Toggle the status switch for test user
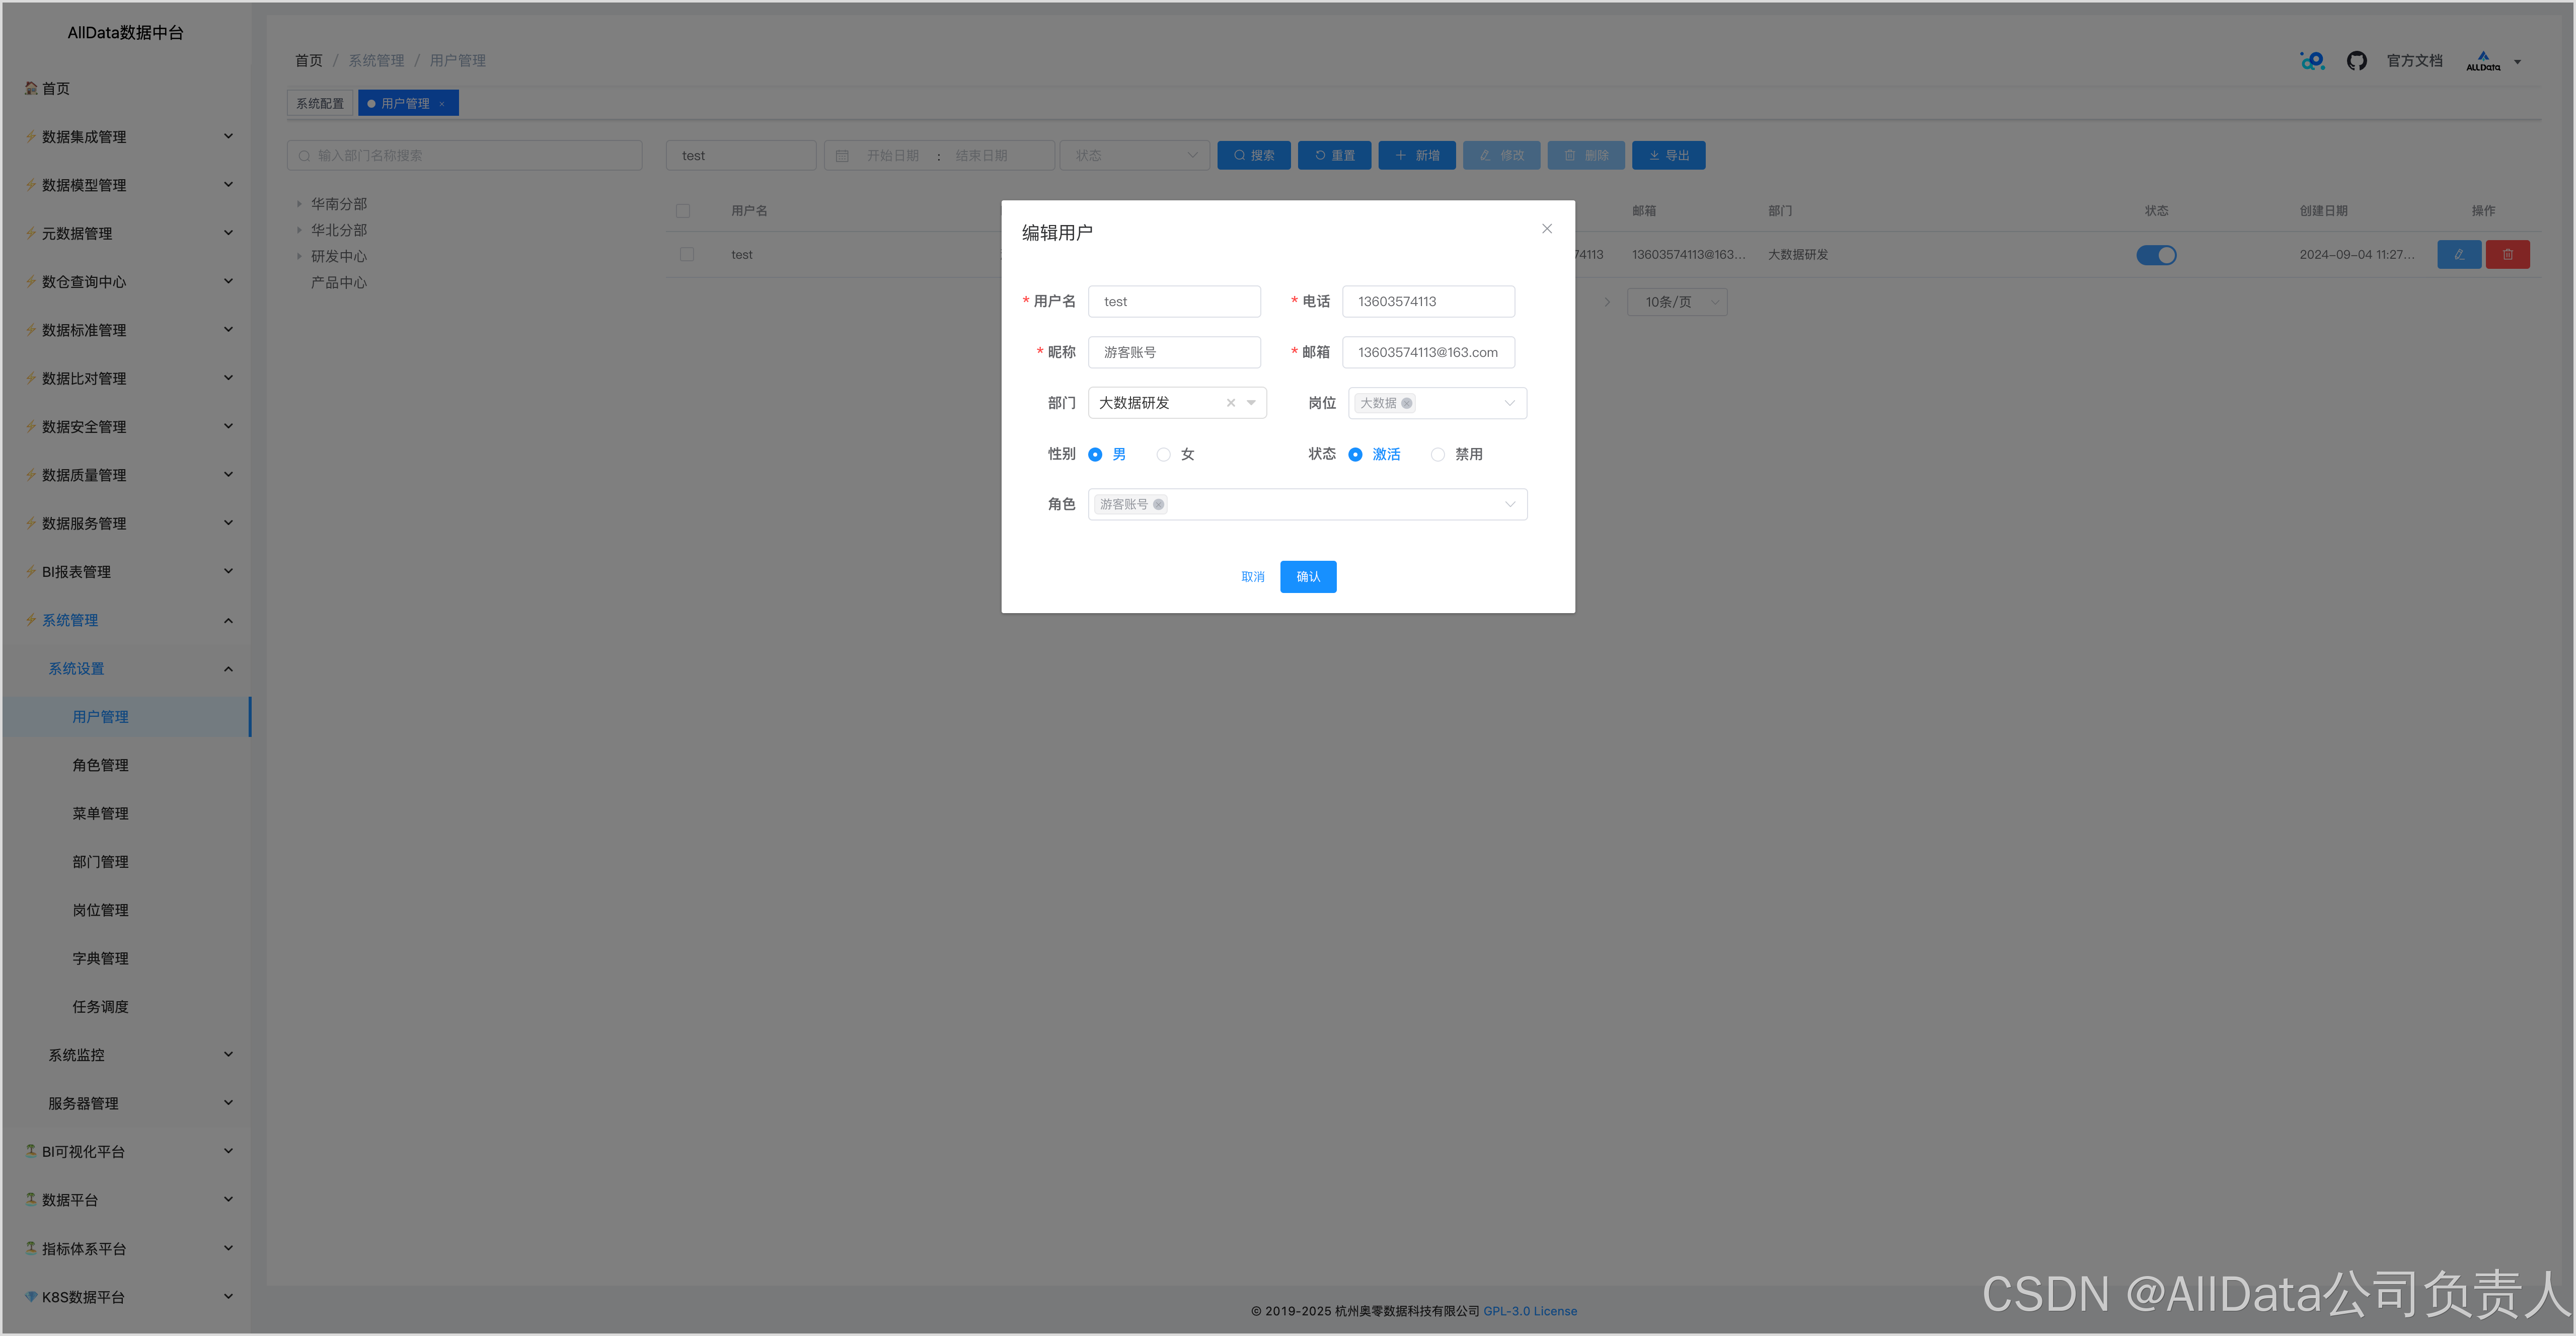 (x=2156, y=255)
